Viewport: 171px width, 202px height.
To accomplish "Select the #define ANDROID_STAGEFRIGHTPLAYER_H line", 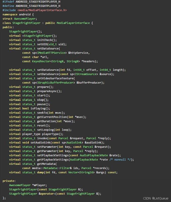I will [x=31, y=6].
